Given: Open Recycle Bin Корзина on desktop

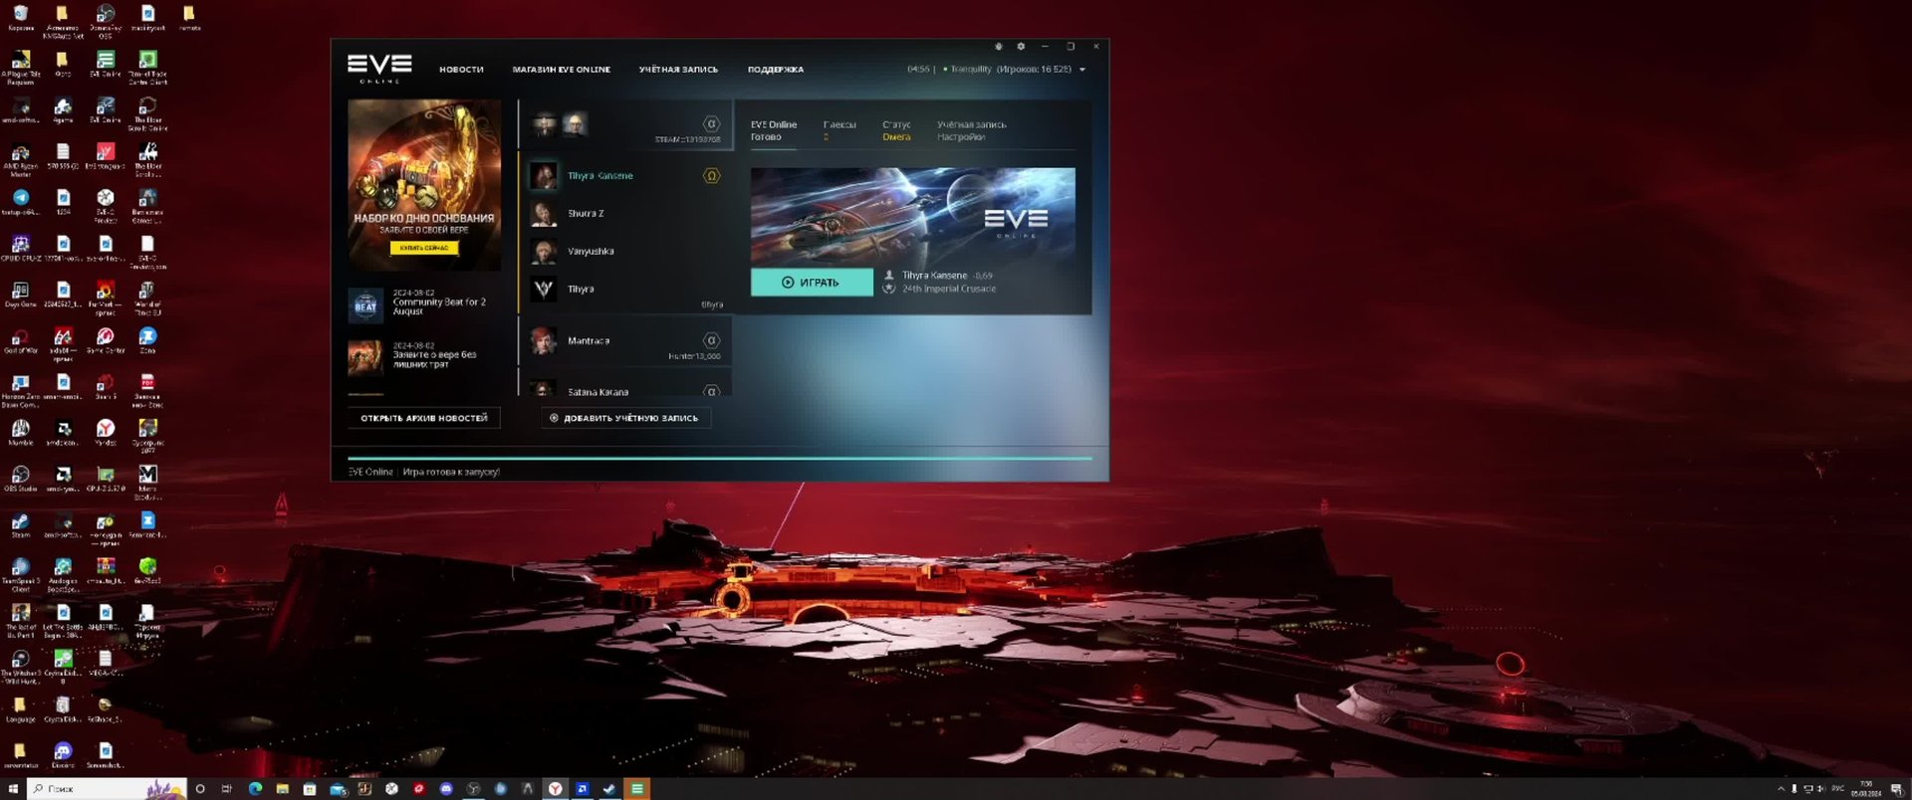Looking at the screenshot, I should coord(21,18).
